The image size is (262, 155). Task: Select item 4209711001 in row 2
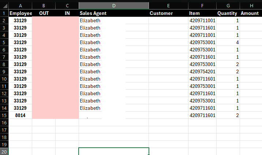tap(202, 21)
